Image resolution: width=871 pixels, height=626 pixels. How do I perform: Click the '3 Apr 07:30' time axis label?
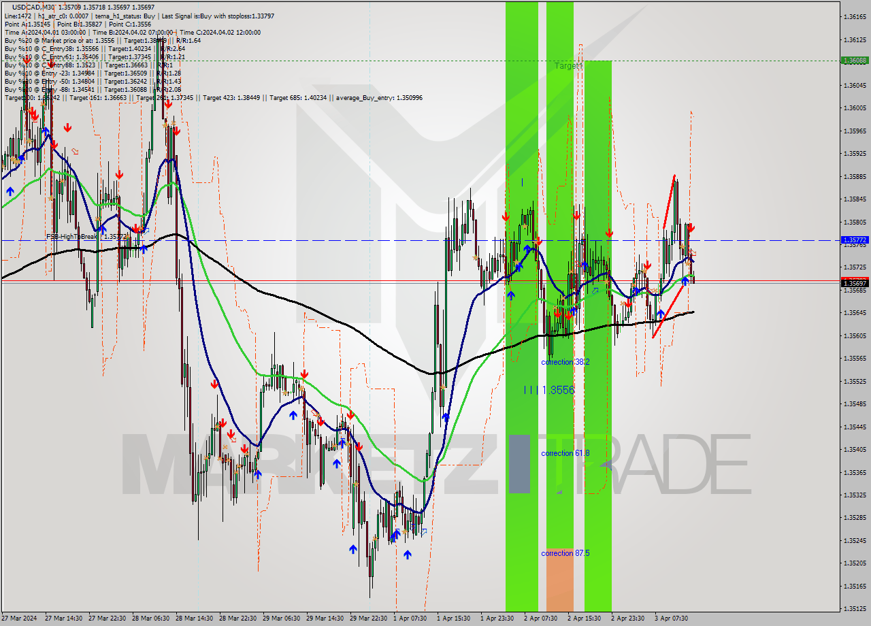[x=671, y=619]
